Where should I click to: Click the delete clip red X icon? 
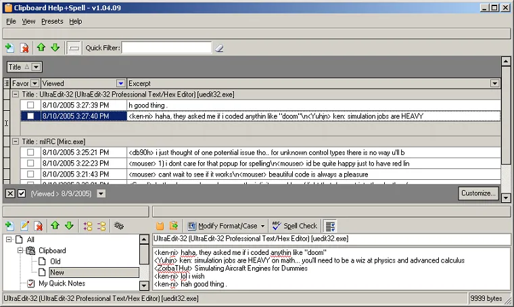point(24,48)
